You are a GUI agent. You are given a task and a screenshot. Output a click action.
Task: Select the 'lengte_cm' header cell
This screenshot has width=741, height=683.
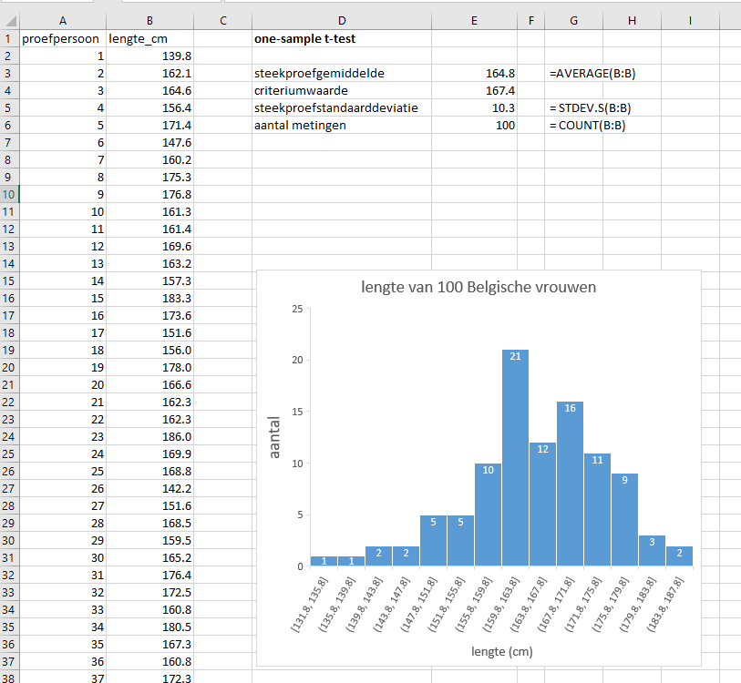tap(149, 39)
